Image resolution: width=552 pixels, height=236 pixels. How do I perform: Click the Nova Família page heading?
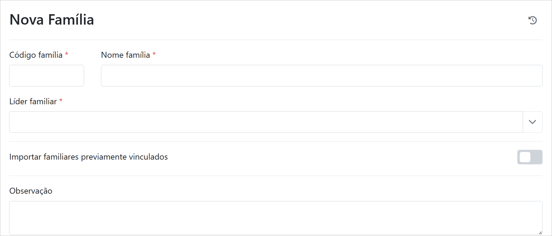(52, 20)
